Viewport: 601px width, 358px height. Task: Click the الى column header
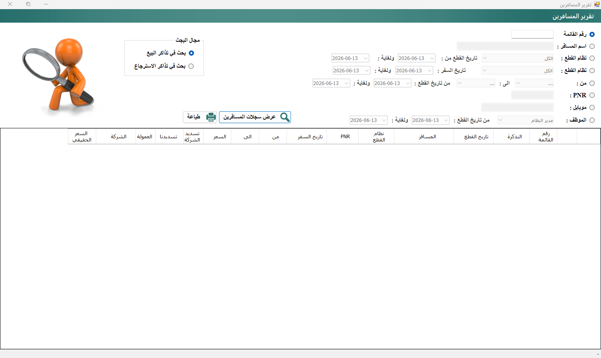245,136
